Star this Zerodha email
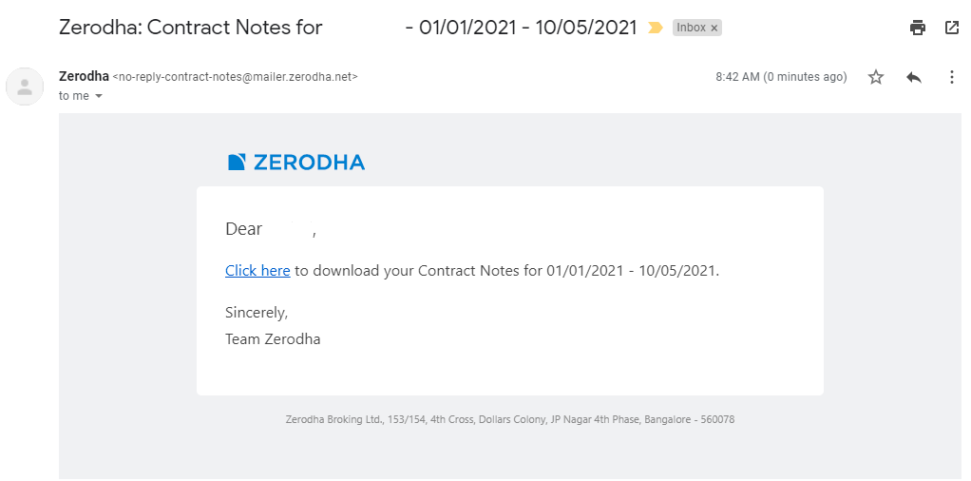Viewport: 971px width, 481px height. 876,78
